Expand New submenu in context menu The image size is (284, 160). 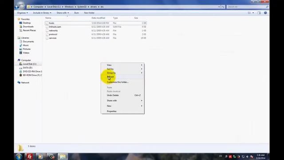[x=122, y=106]
